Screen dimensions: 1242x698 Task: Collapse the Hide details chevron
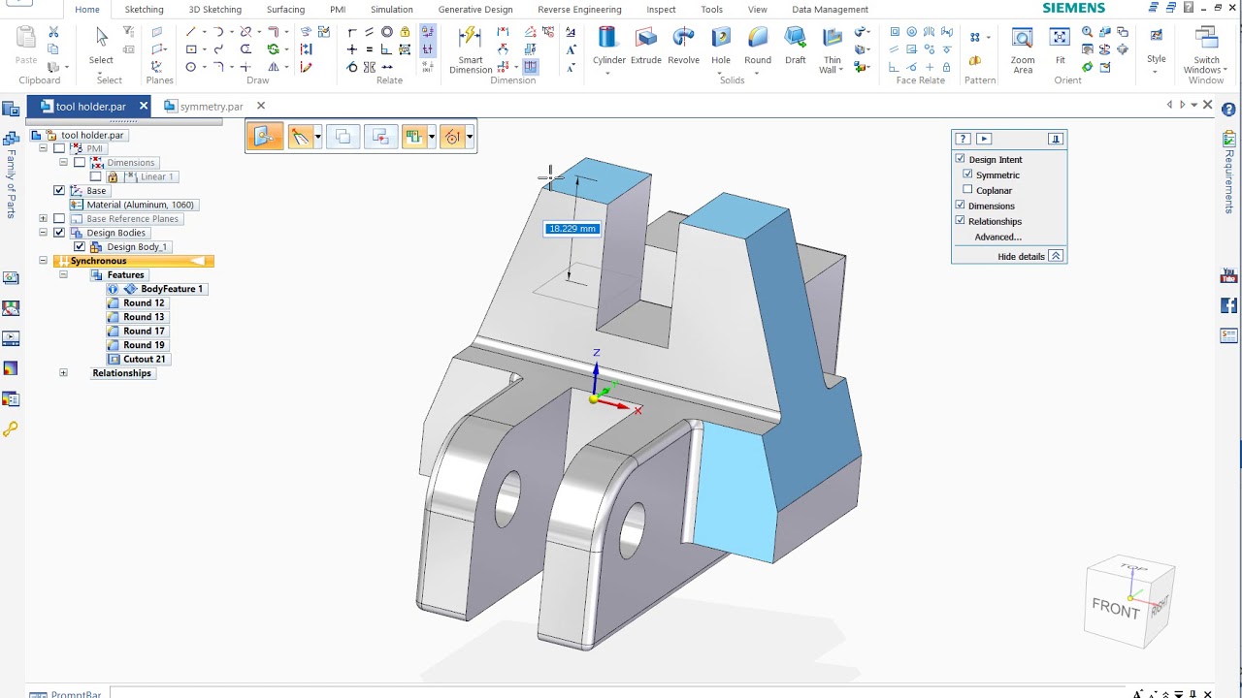(x=1056, y=256)
